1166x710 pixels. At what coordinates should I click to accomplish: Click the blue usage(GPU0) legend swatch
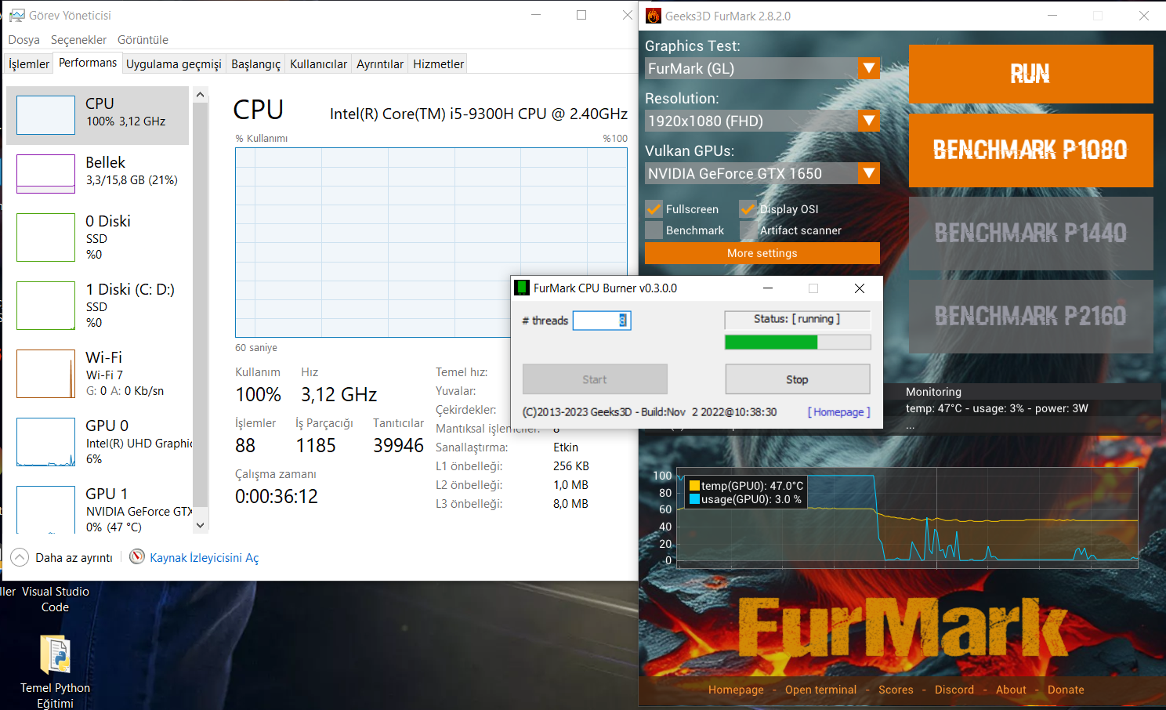pos(694,499)
